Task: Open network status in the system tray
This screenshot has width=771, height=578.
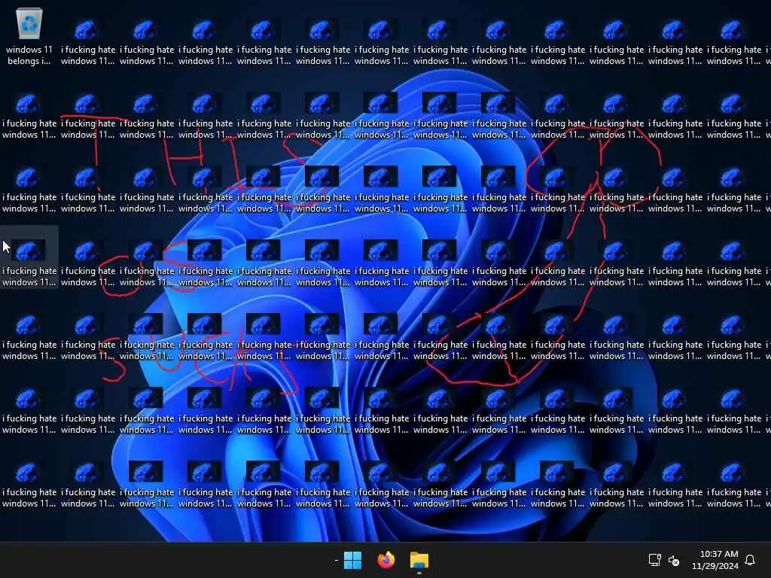Action: pos(654,560)
